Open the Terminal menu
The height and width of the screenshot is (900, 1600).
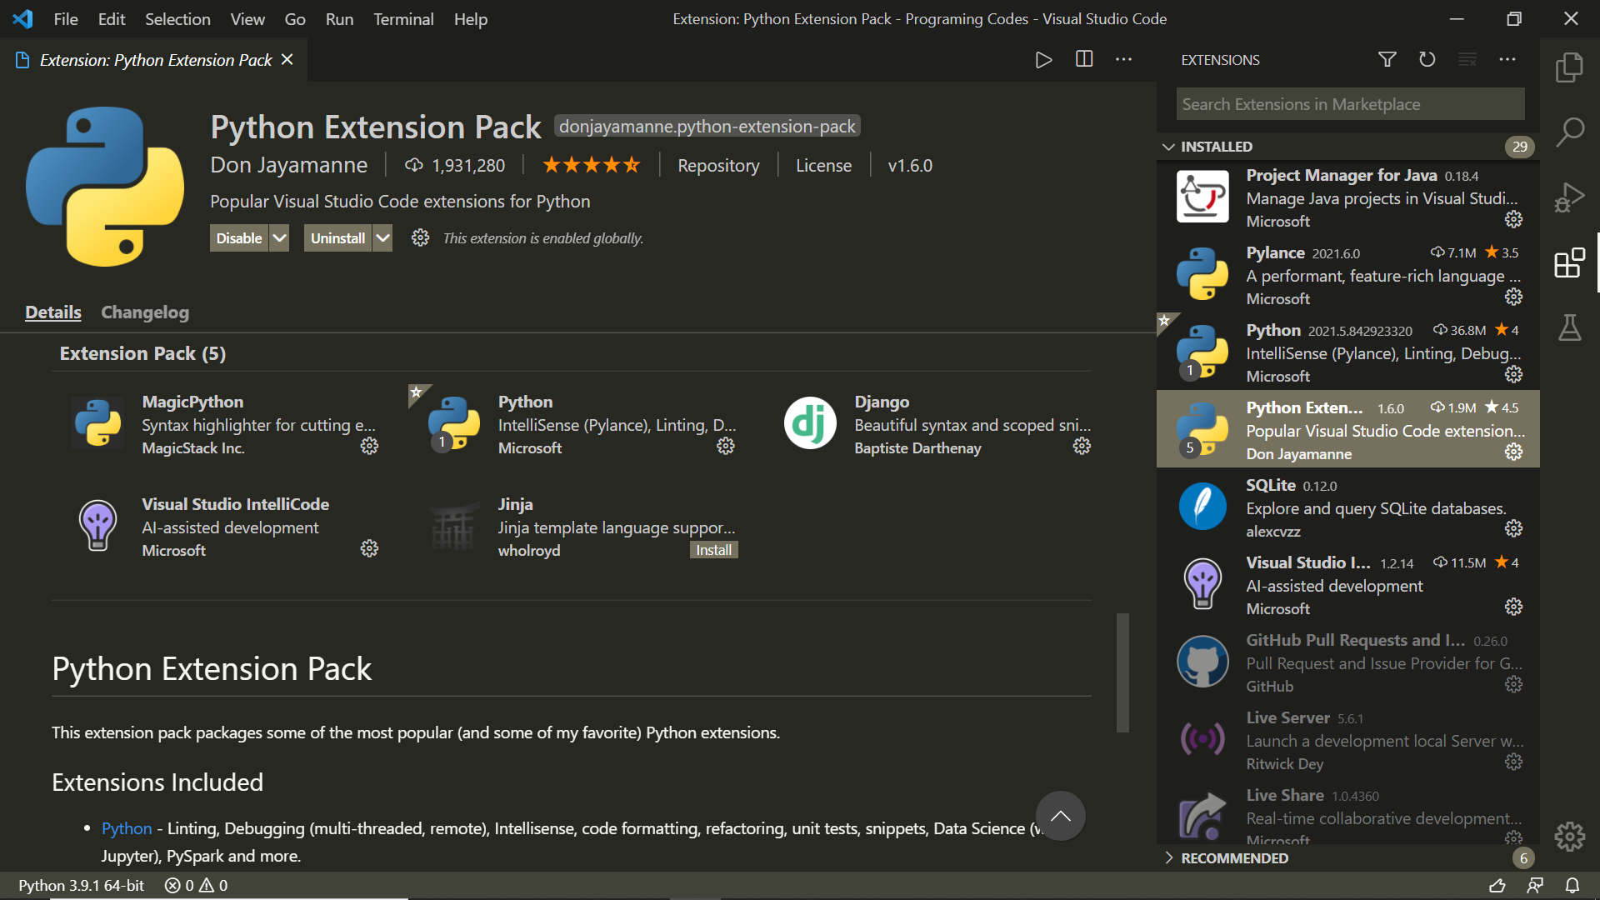click(x=402, y=18)
